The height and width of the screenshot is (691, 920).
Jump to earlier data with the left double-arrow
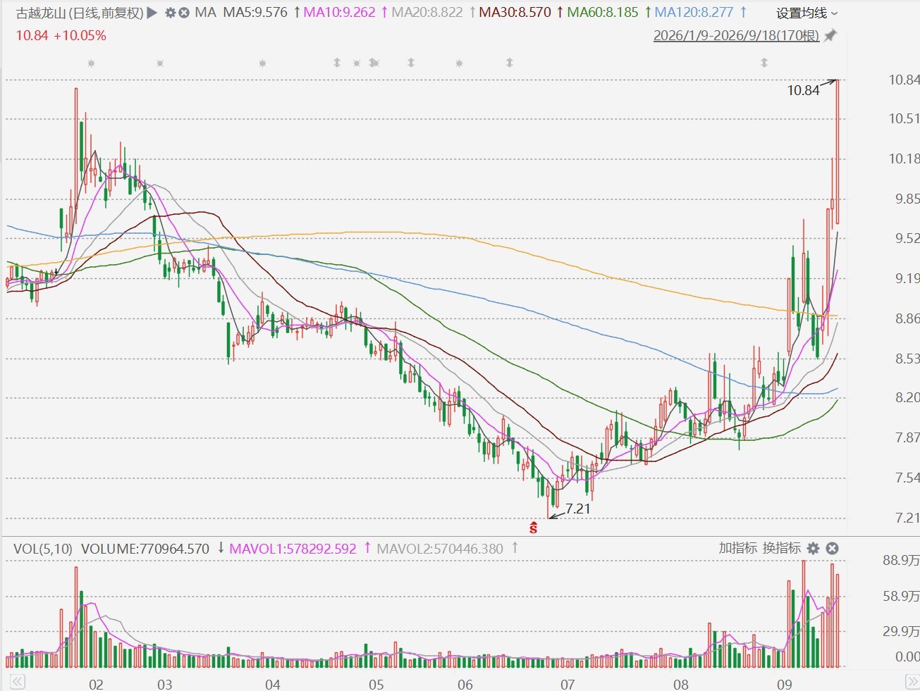coord(17,682)
